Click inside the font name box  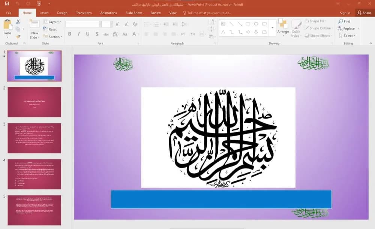pos(82,24)
